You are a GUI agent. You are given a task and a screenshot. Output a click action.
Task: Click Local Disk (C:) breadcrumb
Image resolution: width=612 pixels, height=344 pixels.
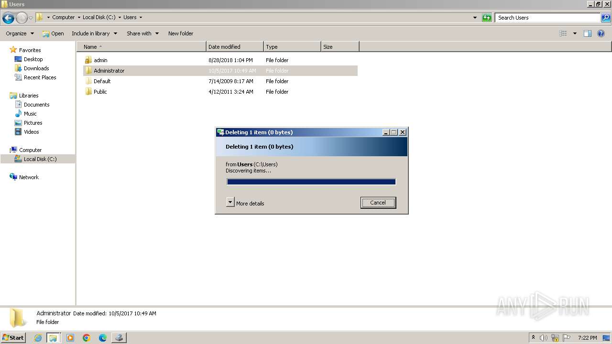[x=99, y=17]
